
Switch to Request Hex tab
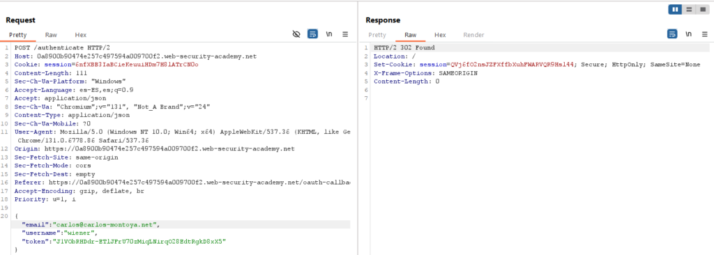tap(81, 35)
